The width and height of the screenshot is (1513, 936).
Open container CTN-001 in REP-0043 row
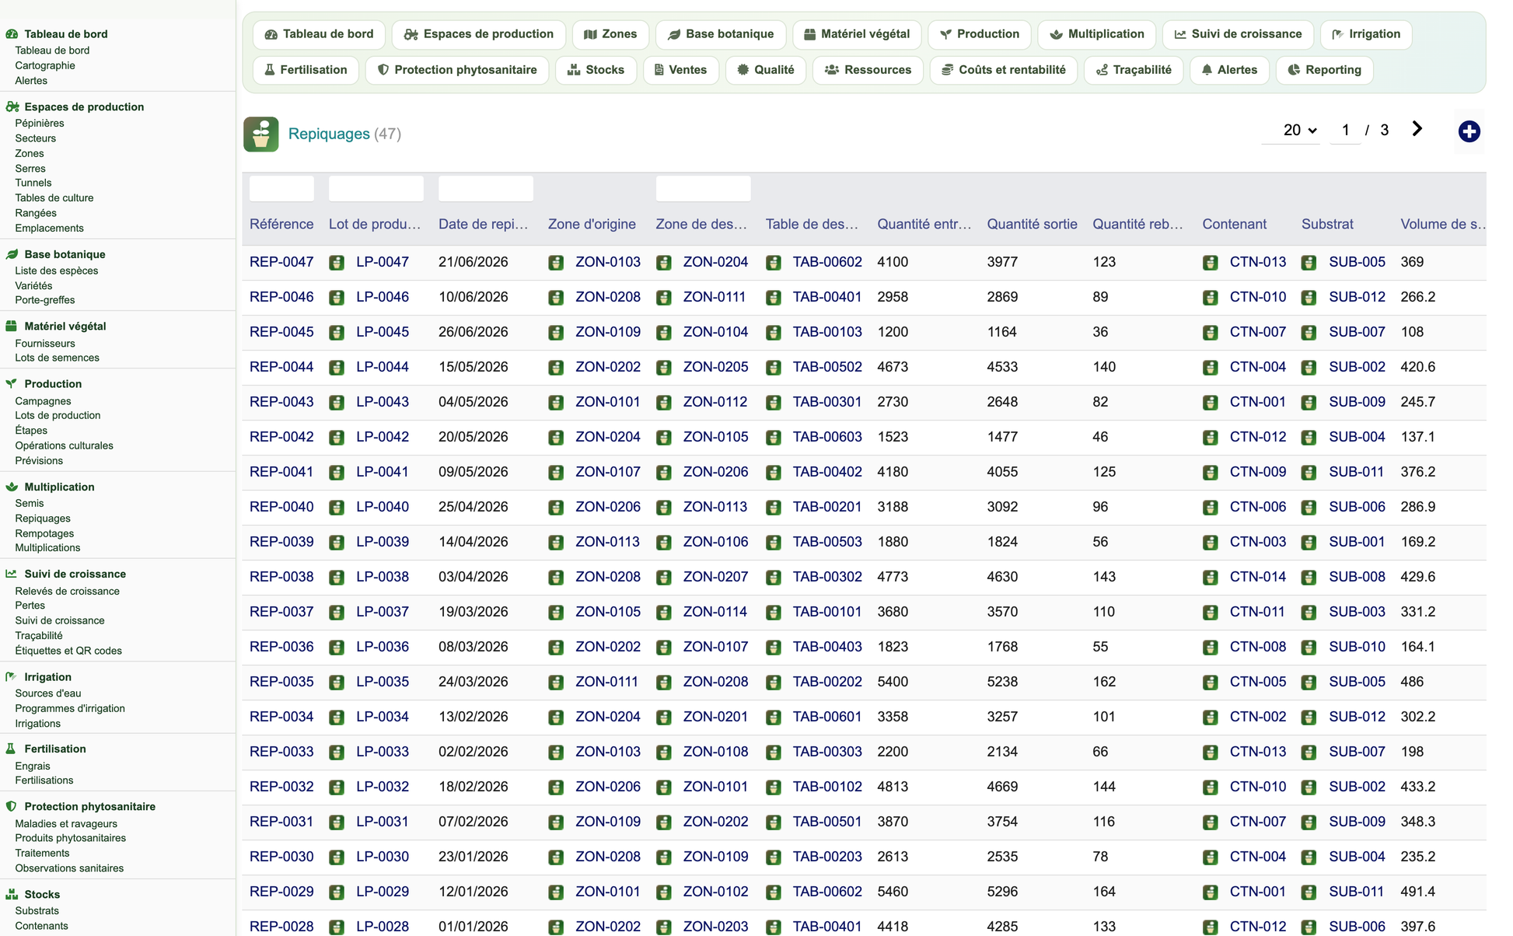[1258, 402]
